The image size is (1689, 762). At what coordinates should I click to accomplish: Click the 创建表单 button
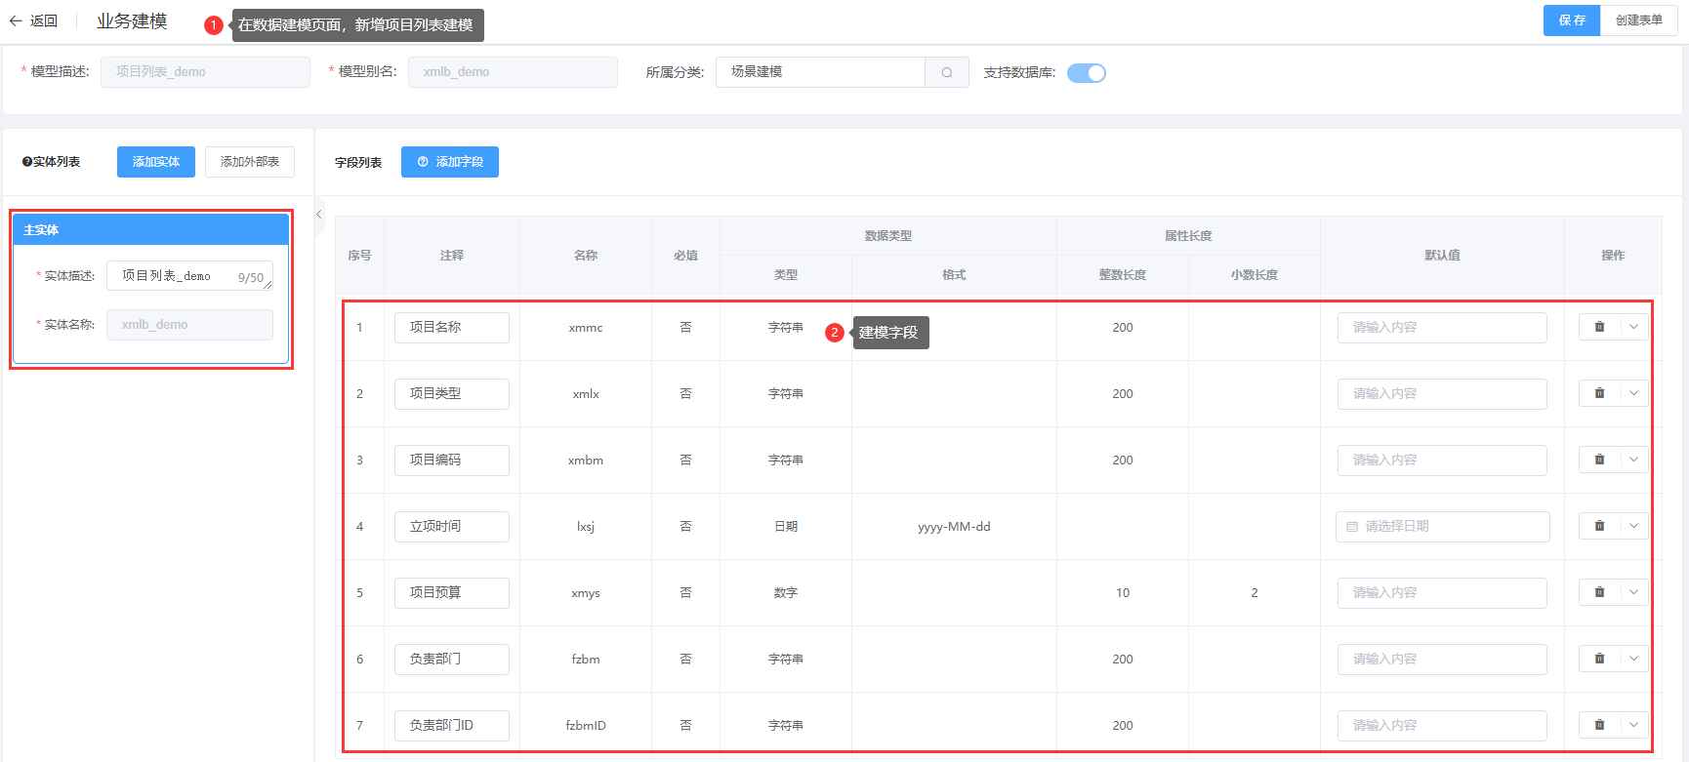point(1638,20)
